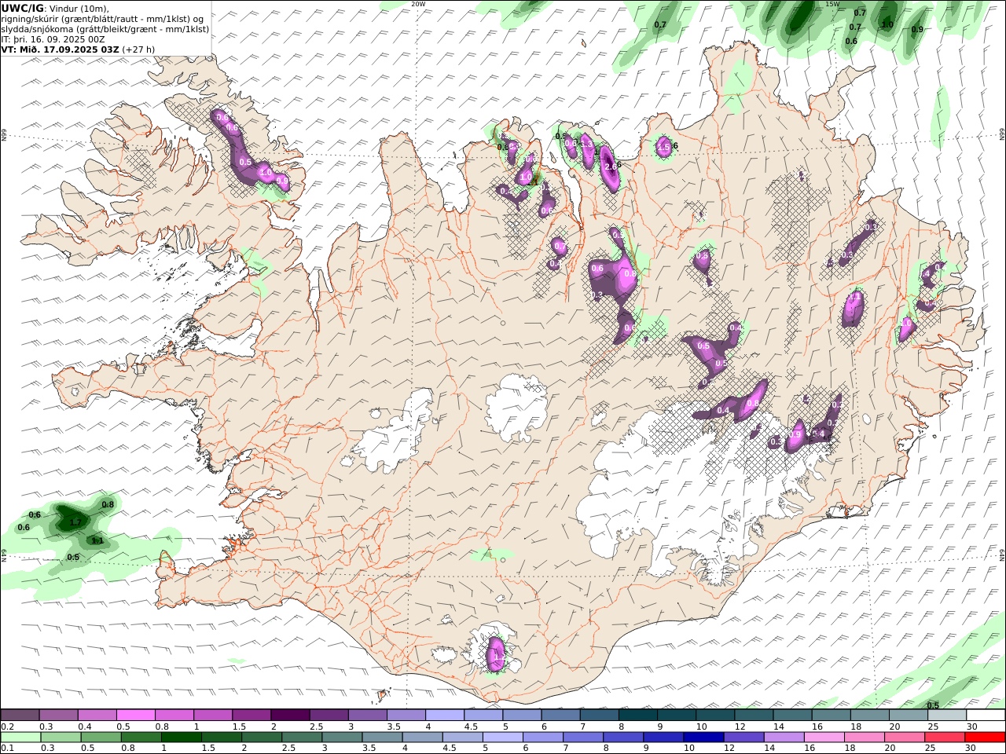Select the VT: Mið. 17.09.2025 03Z line

pos(60,49)
